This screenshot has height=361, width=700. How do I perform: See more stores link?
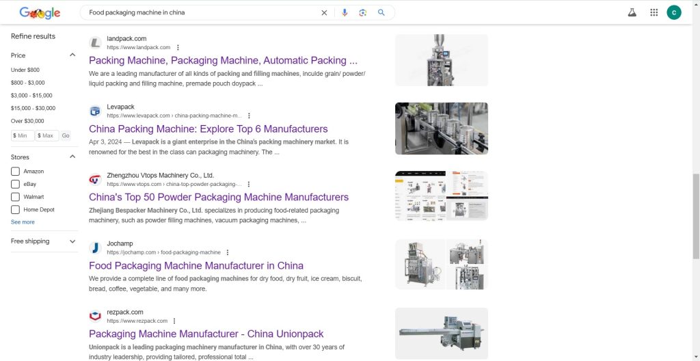pyautogui.click(x=23, y=222)
